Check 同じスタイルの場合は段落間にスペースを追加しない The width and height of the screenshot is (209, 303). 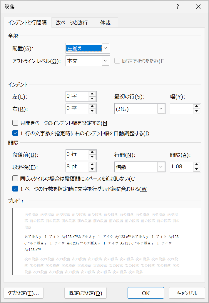[15, 178]
